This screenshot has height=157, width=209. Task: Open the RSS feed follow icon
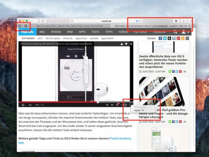pyautogui.click(x=183, y=38)
